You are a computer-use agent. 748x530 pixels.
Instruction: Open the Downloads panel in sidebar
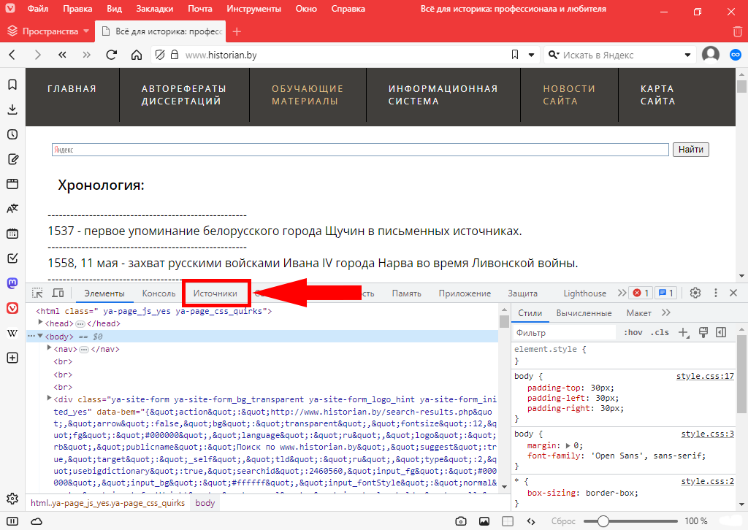(x=12, y=110)
